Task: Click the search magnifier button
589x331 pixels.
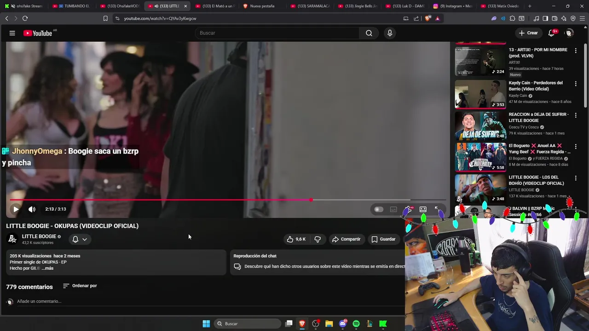Action: tap(369, 33)
